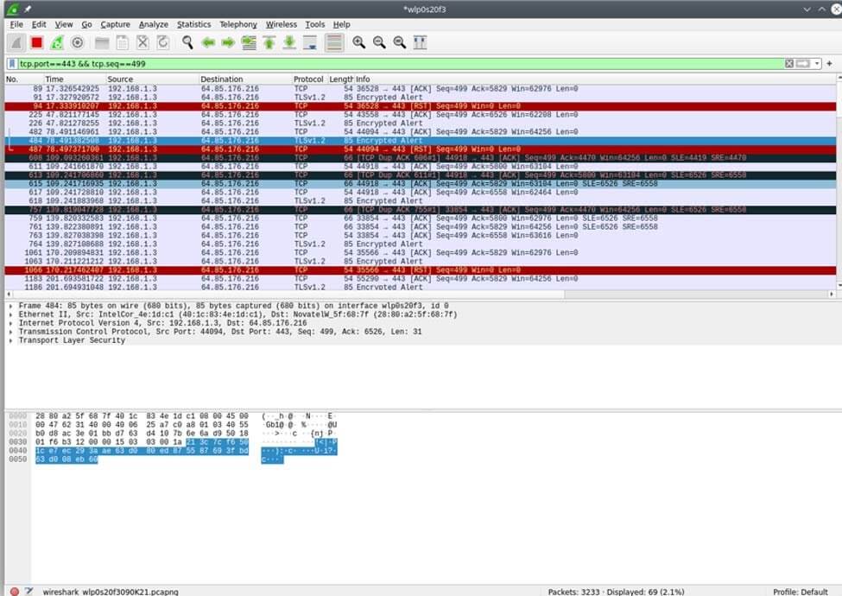The height and width of the screenshot is (596, 842).
Task: Open a capture file icon
Action: (102, 43)
